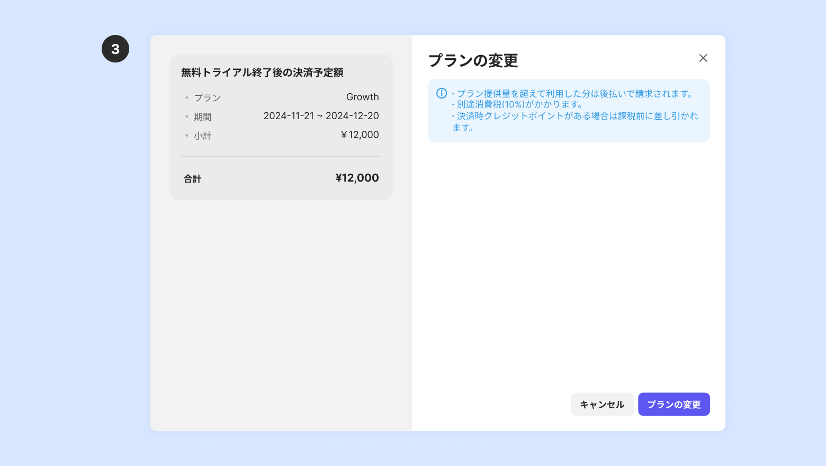Image resolution: width=826 pixels, height=466 pixels.
Task: Select the Growth plan value
Action: pyautogui.click(x=363, y=97)
